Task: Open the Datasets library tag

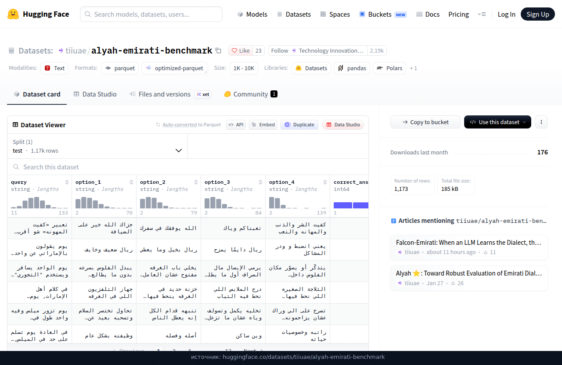Action: pos(311,68)
